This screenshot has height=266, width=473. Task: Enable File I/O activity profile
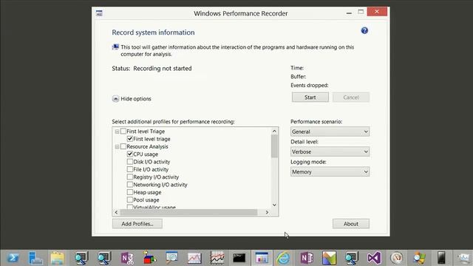130,169
